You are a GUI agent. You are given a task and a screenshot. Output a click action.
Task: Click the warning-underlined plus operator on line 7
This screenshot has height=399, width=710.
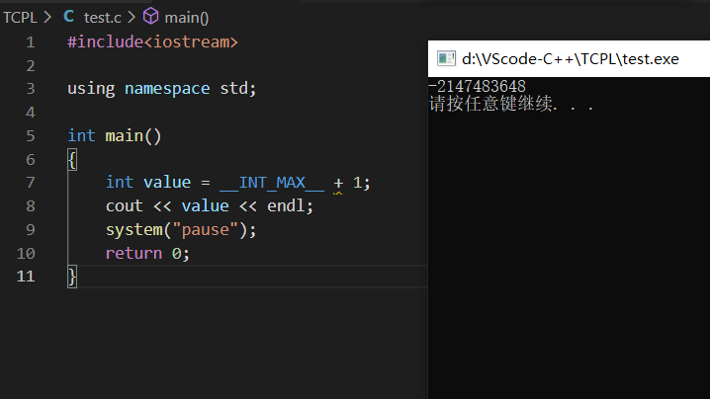338,184
